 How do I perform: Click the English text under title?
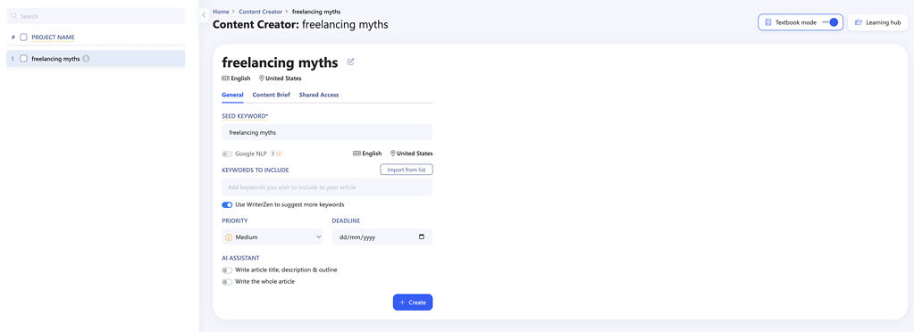(240, 78)
